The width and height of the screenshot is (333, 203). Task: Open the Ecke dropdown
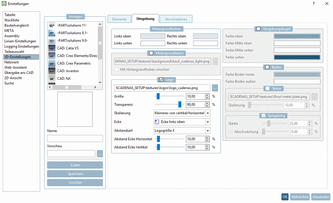pyautogui.click(x=208, y=122)
